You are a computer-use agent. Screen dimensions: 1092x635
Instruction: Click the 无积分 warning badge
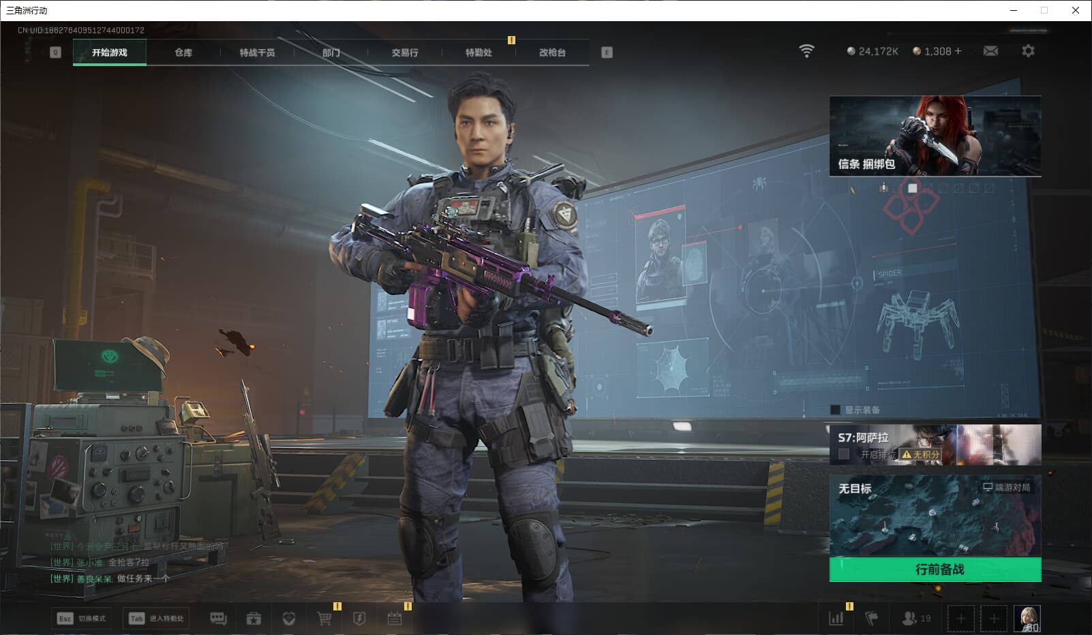(x=921, y=454)
